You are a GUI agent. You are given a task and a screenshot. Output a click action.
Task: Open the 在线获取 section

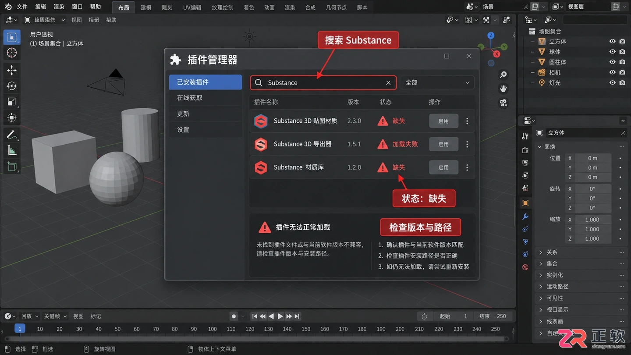click(206, 98)
